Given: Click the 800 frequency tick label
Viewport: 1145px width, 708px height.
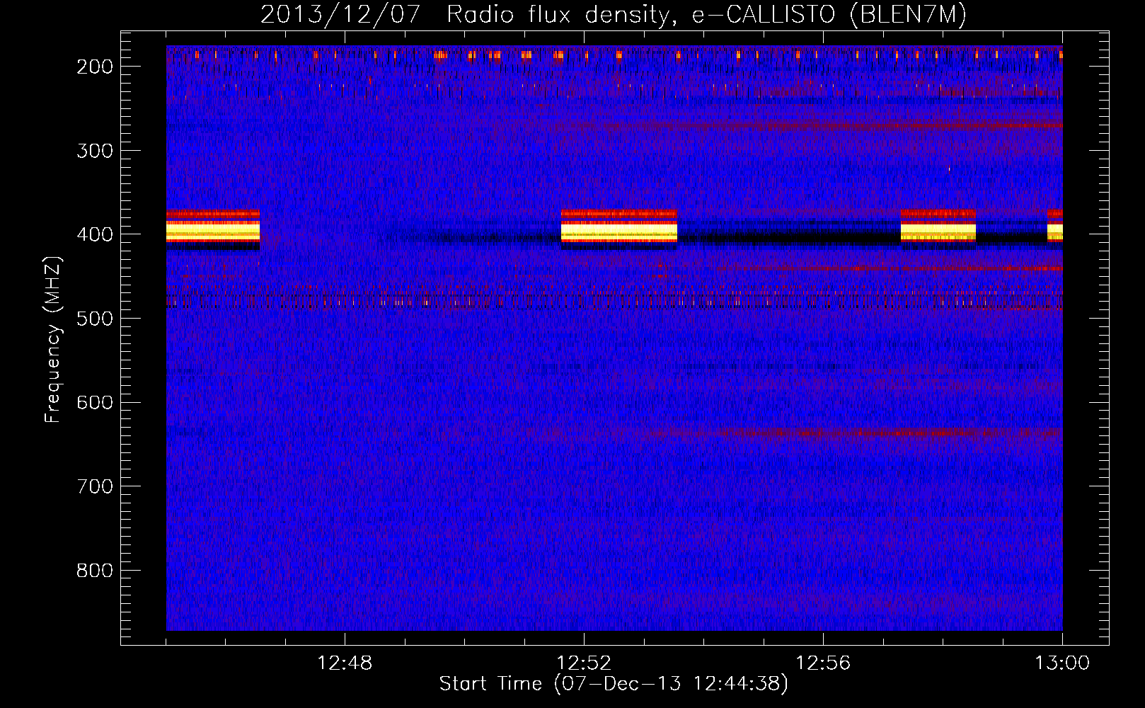Looking at the screenshot, I should [x=94, y=571].
